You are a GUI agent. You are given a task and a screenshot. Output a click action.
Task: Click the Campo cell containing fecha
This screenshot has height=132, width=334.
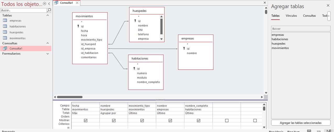[85, 106]
